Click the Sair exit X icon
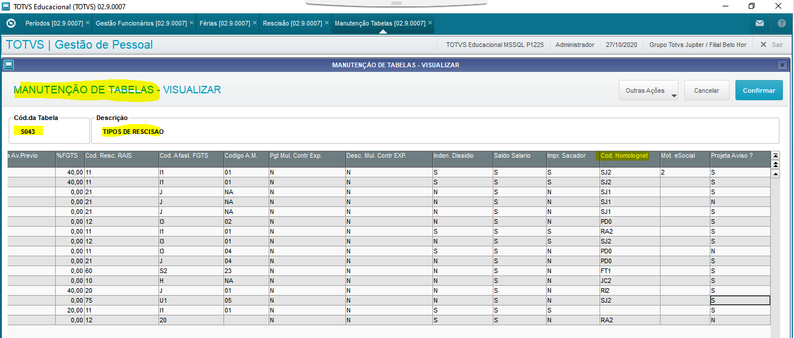794x338 pixels. [763, 45]
